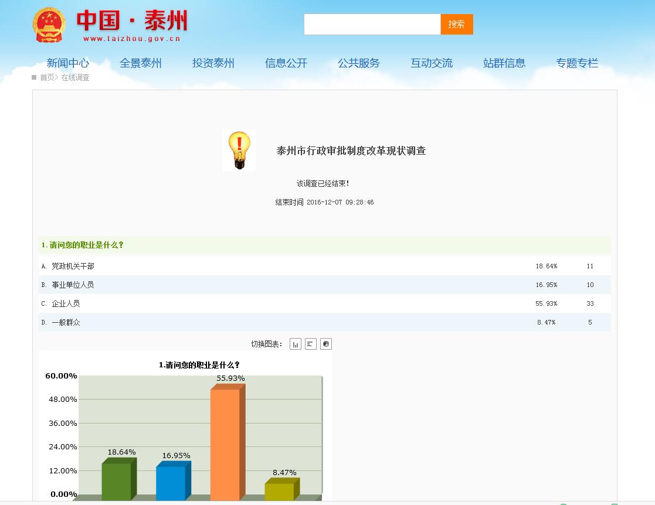655x505 pixels.
Task: Open the 全景泰州 menu
Action: (x=141, y=63)
